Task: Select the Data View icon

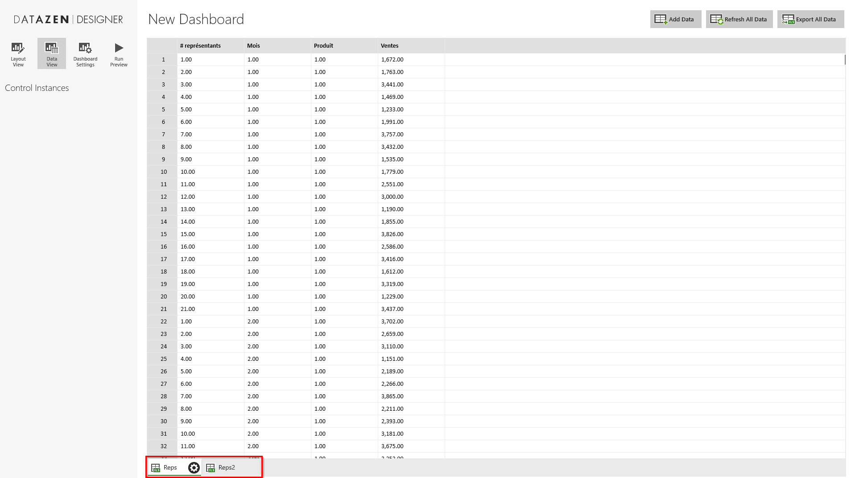Action: click(52, 53)
